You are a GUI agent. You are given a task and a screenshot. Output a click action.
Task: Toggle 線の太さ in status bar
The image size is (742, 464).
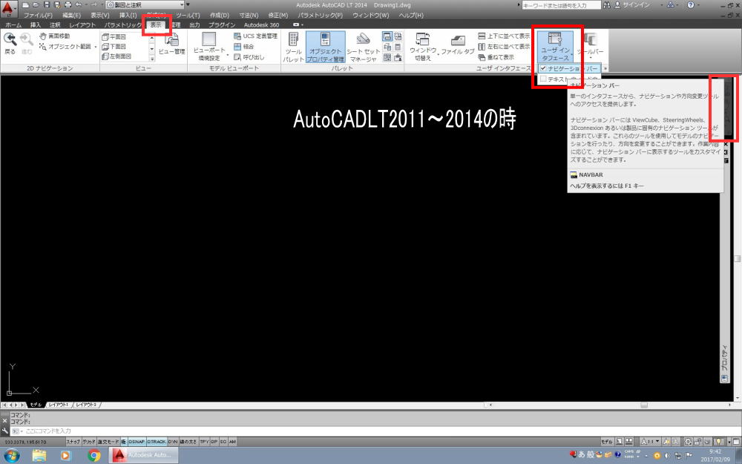188,442
